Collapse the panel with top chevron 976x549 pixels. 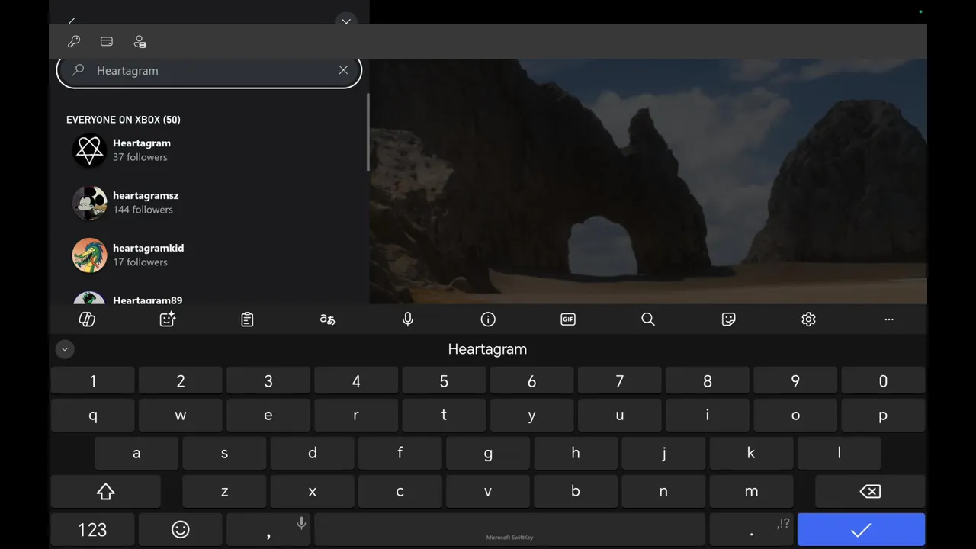(346, 21)
